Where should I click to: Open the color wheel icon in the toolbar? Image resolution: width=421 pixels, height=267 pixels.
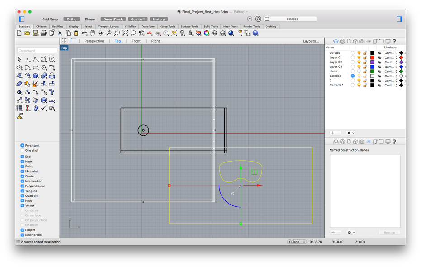tap(207, 33)
